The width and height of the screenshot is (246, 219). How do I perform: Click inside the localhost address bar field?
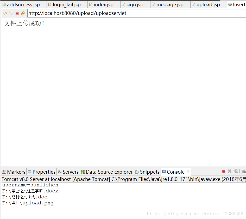click(104, 13)
